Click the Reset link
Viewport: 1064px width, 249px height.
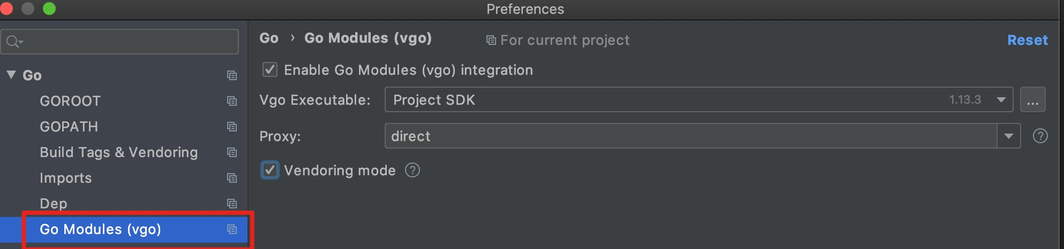[1027, 40]
